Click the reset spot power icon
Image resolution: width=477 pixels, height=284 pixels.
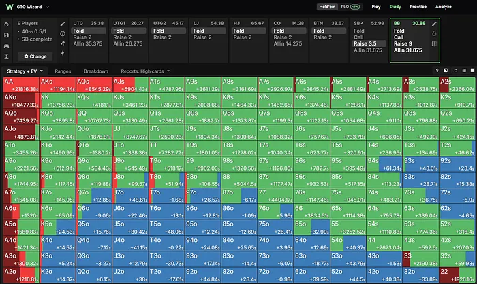click(x=6, y=24)
